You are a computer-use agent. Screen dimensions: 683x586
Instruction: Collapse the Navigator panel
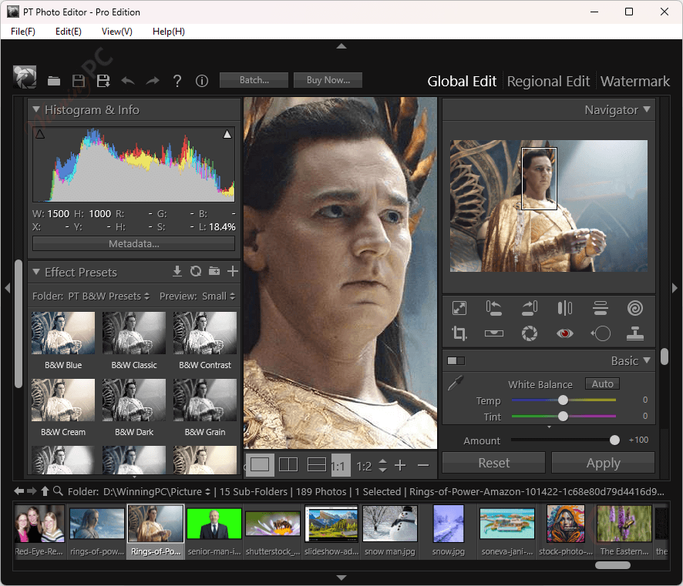coord(647,109)
